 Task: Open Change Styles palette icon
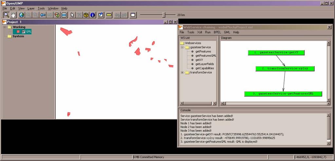click(x=57, y=15)
